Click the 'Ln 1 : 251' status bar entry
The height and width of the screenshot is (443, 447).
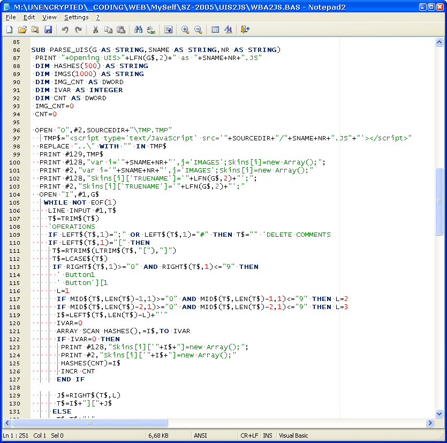pyautogui.click(x=16, y=436)
